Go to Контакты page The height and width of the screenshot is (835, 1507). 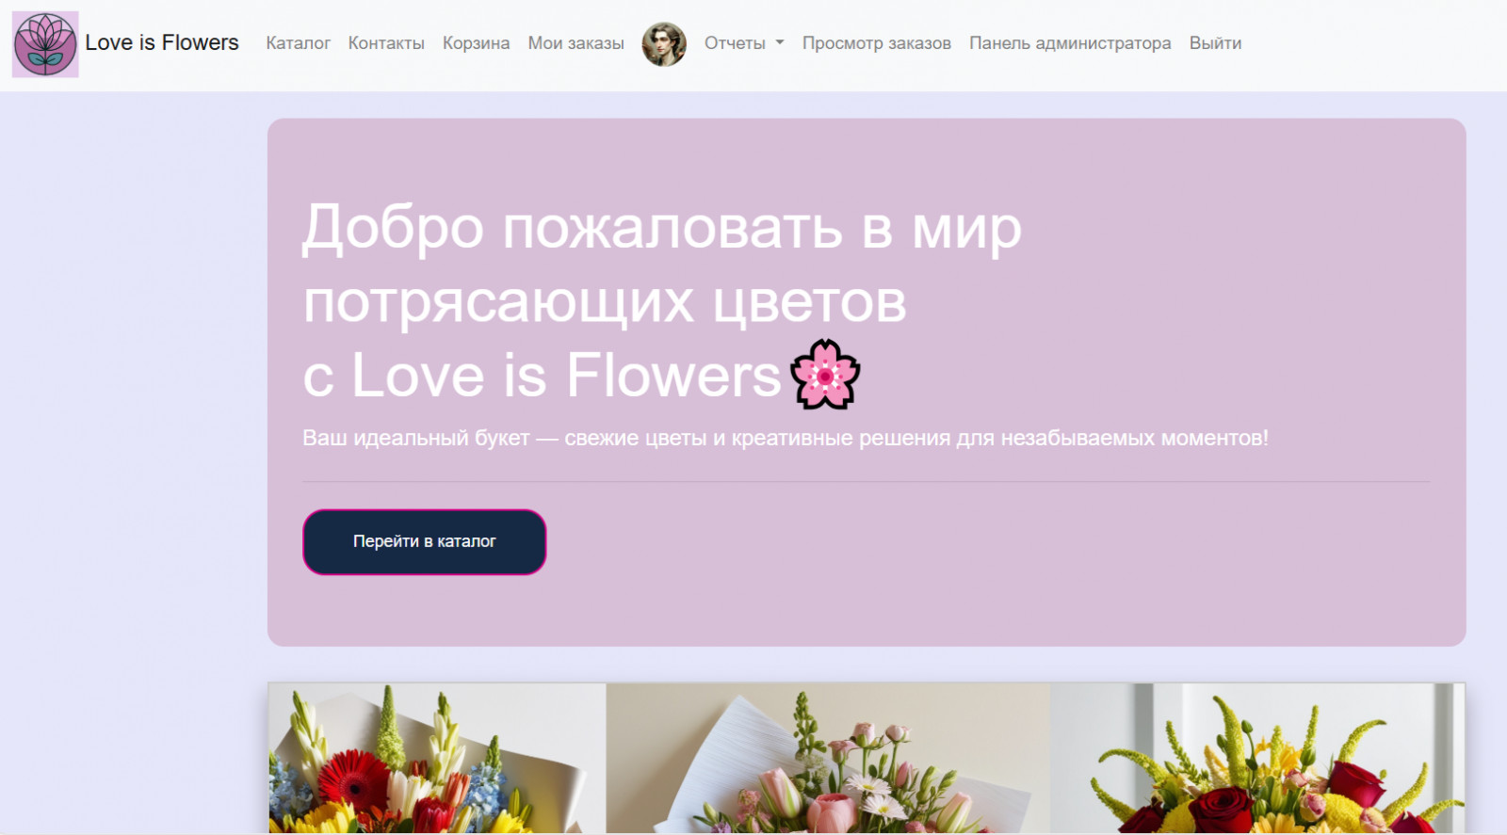click(x=386, y=43)
